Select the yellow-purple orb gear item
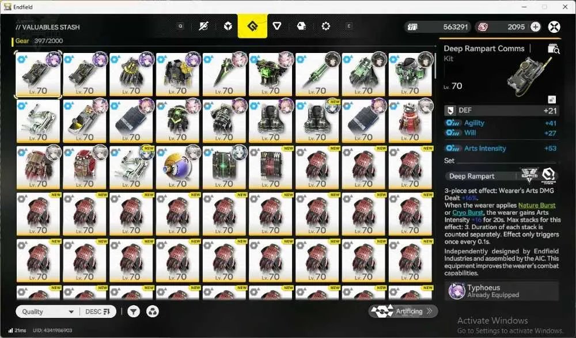Screen dimensions: 576x338 177,168
